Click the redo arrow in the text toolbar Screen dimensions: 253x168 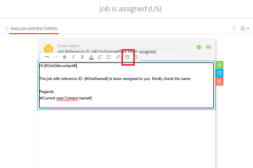[56, 57]
